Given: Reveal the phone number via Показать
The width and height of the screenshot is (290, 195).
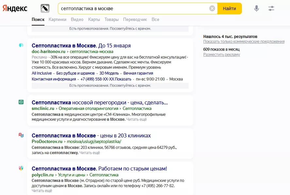Looking at the screenshot, I should pos(123,79).
